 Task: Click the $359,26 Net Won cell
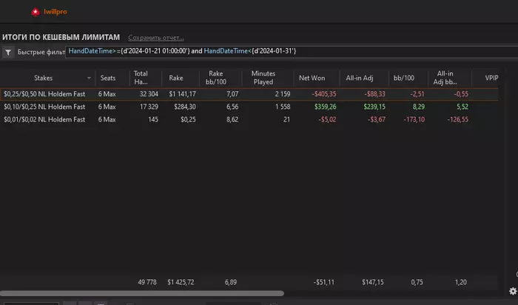pyautogui.click(x=322, y=107)
